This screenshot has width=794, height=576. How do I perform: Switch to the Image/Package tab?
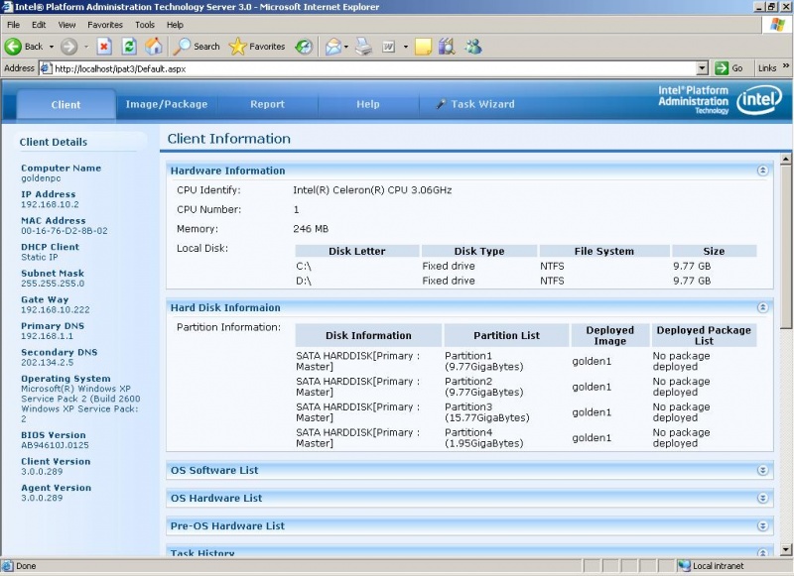[168, 103]
